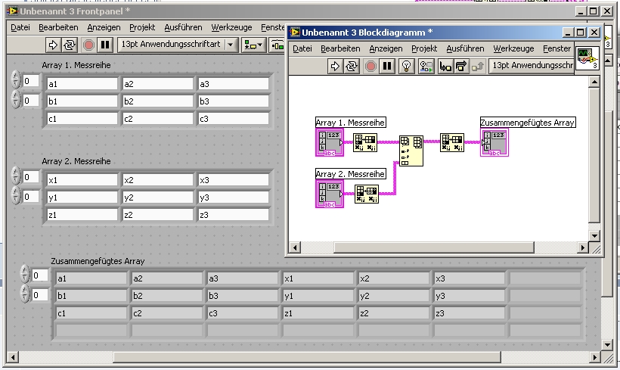Viewport: 620px width, 370px height.
Task: Click cell z1 in Zusammengefügtes Array
Action: pos(318,313)
